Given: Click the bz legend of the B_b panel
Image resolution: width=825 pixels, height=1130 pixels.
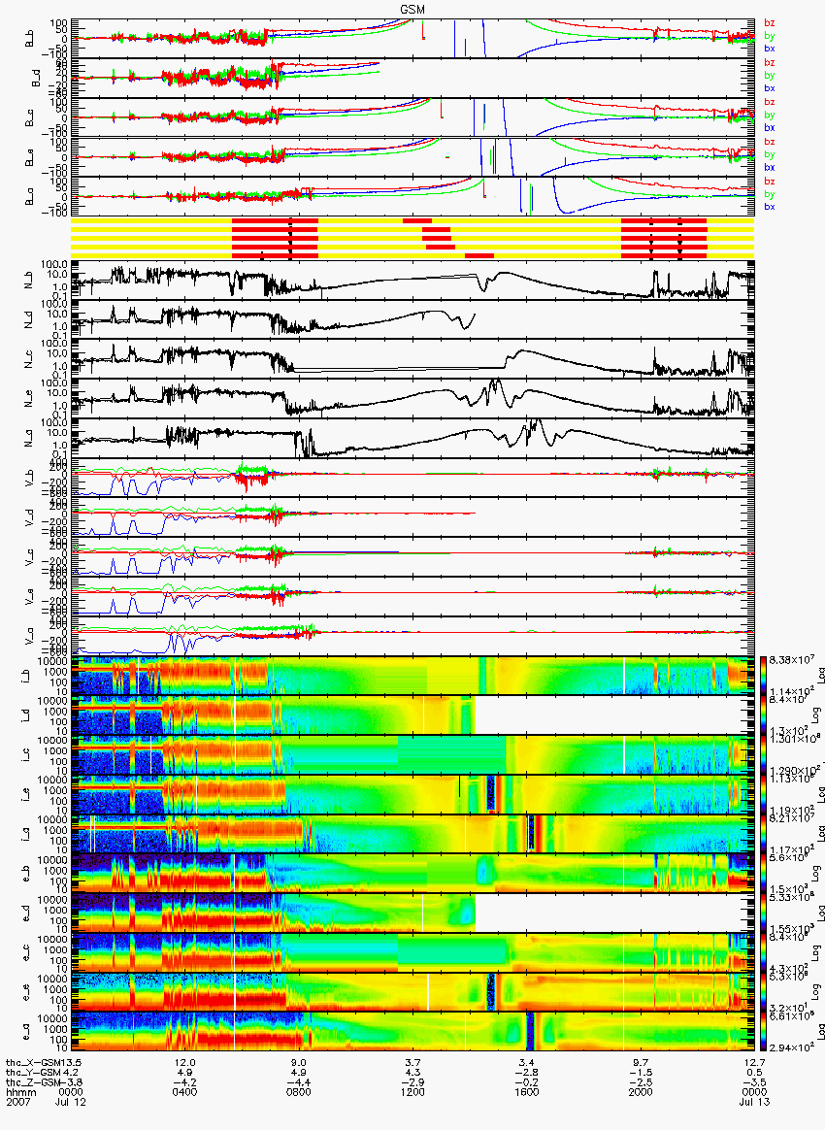Looking at the screenshot, I should pyautogui.click(x=770, y=23).
